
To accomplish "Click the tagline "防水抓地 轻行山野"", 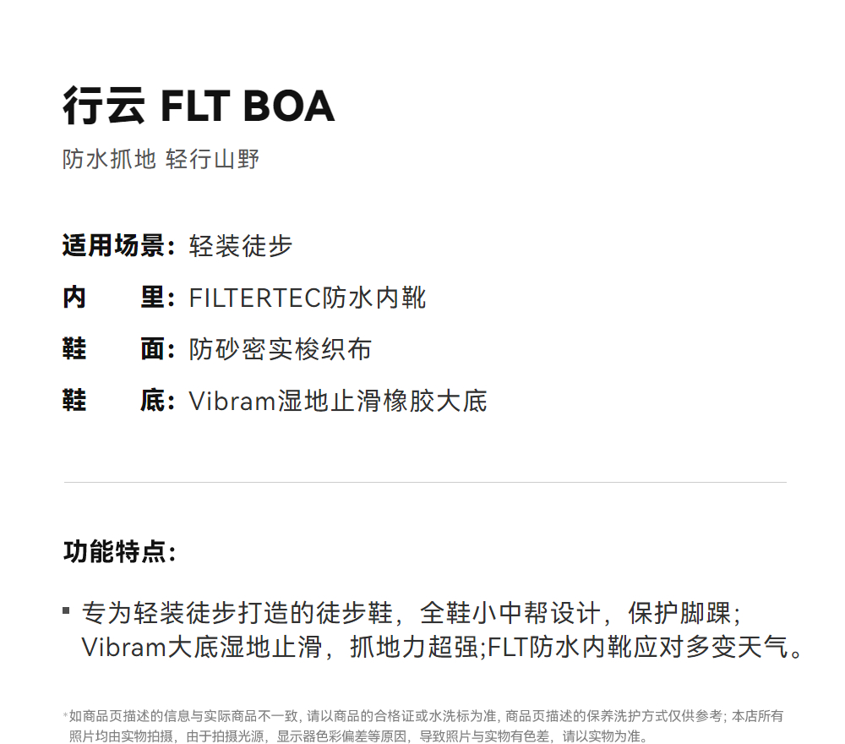I will click(161, 159).
